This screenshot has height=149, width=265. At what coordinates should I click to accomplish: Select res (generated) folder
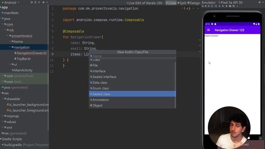coord(14,133)
